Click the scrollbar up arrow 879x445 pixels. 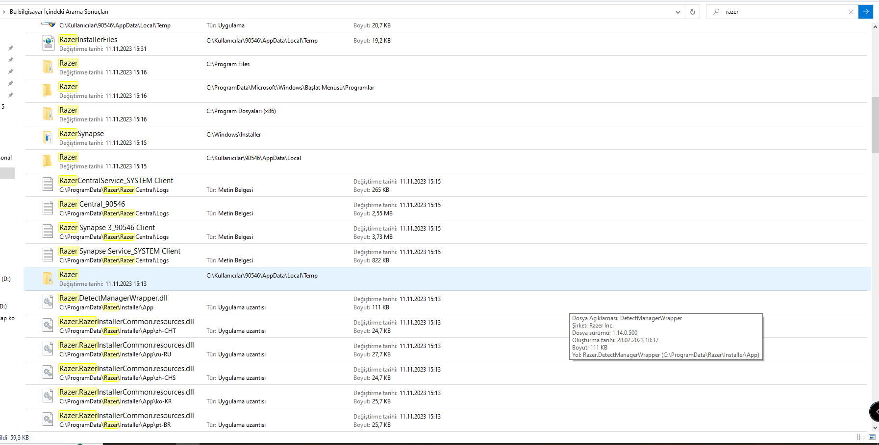tap(875, 27)
